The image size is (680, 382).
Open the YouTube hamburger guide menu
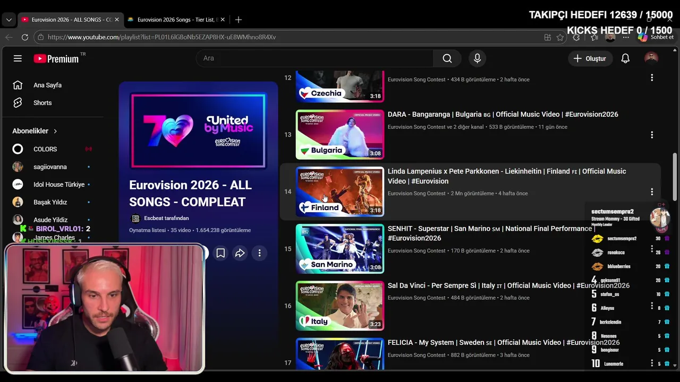(18, 58)
